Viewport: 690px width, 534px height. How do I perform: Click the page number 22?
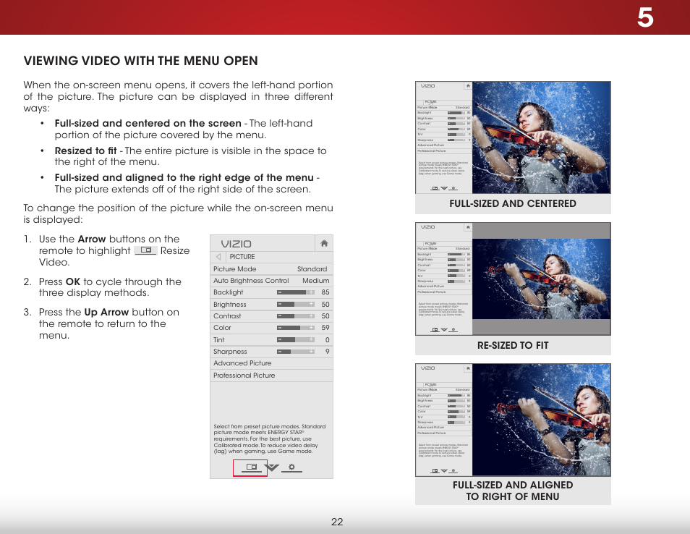pyautogui.click(x=337, y=522)
